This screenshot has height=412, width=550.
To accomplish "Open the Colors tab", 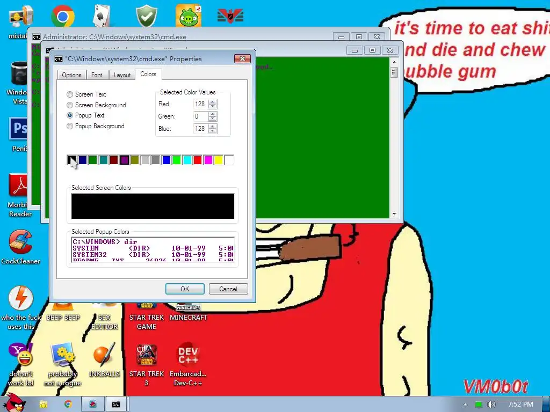I will pyautogui.click(x=148, y=74).
